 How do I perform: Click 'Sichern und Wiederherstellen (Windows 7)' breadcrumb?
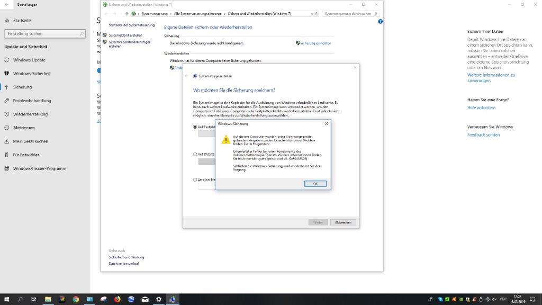[x=259, y=14]
